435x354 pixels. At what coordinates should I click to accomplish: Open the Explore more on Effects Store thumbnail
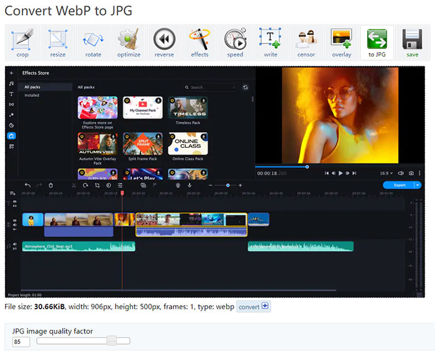98,107
